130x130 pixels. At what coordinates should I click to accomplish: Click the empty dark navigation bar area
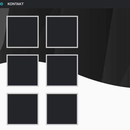76,4
